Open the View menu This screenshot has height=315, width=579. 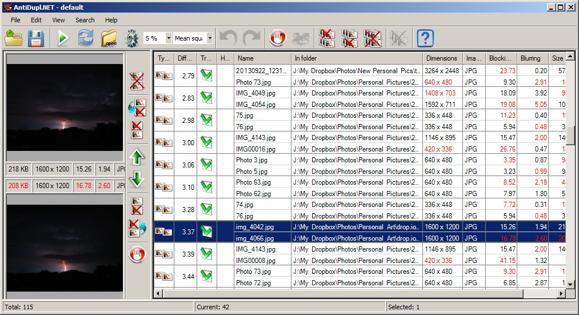pos(58,20)
